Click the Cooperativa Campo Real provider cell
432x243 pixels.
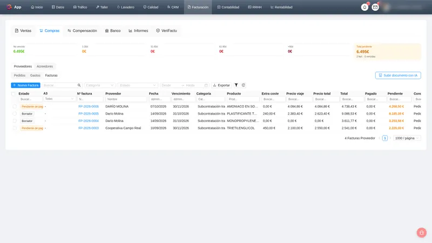coord(123,128)
